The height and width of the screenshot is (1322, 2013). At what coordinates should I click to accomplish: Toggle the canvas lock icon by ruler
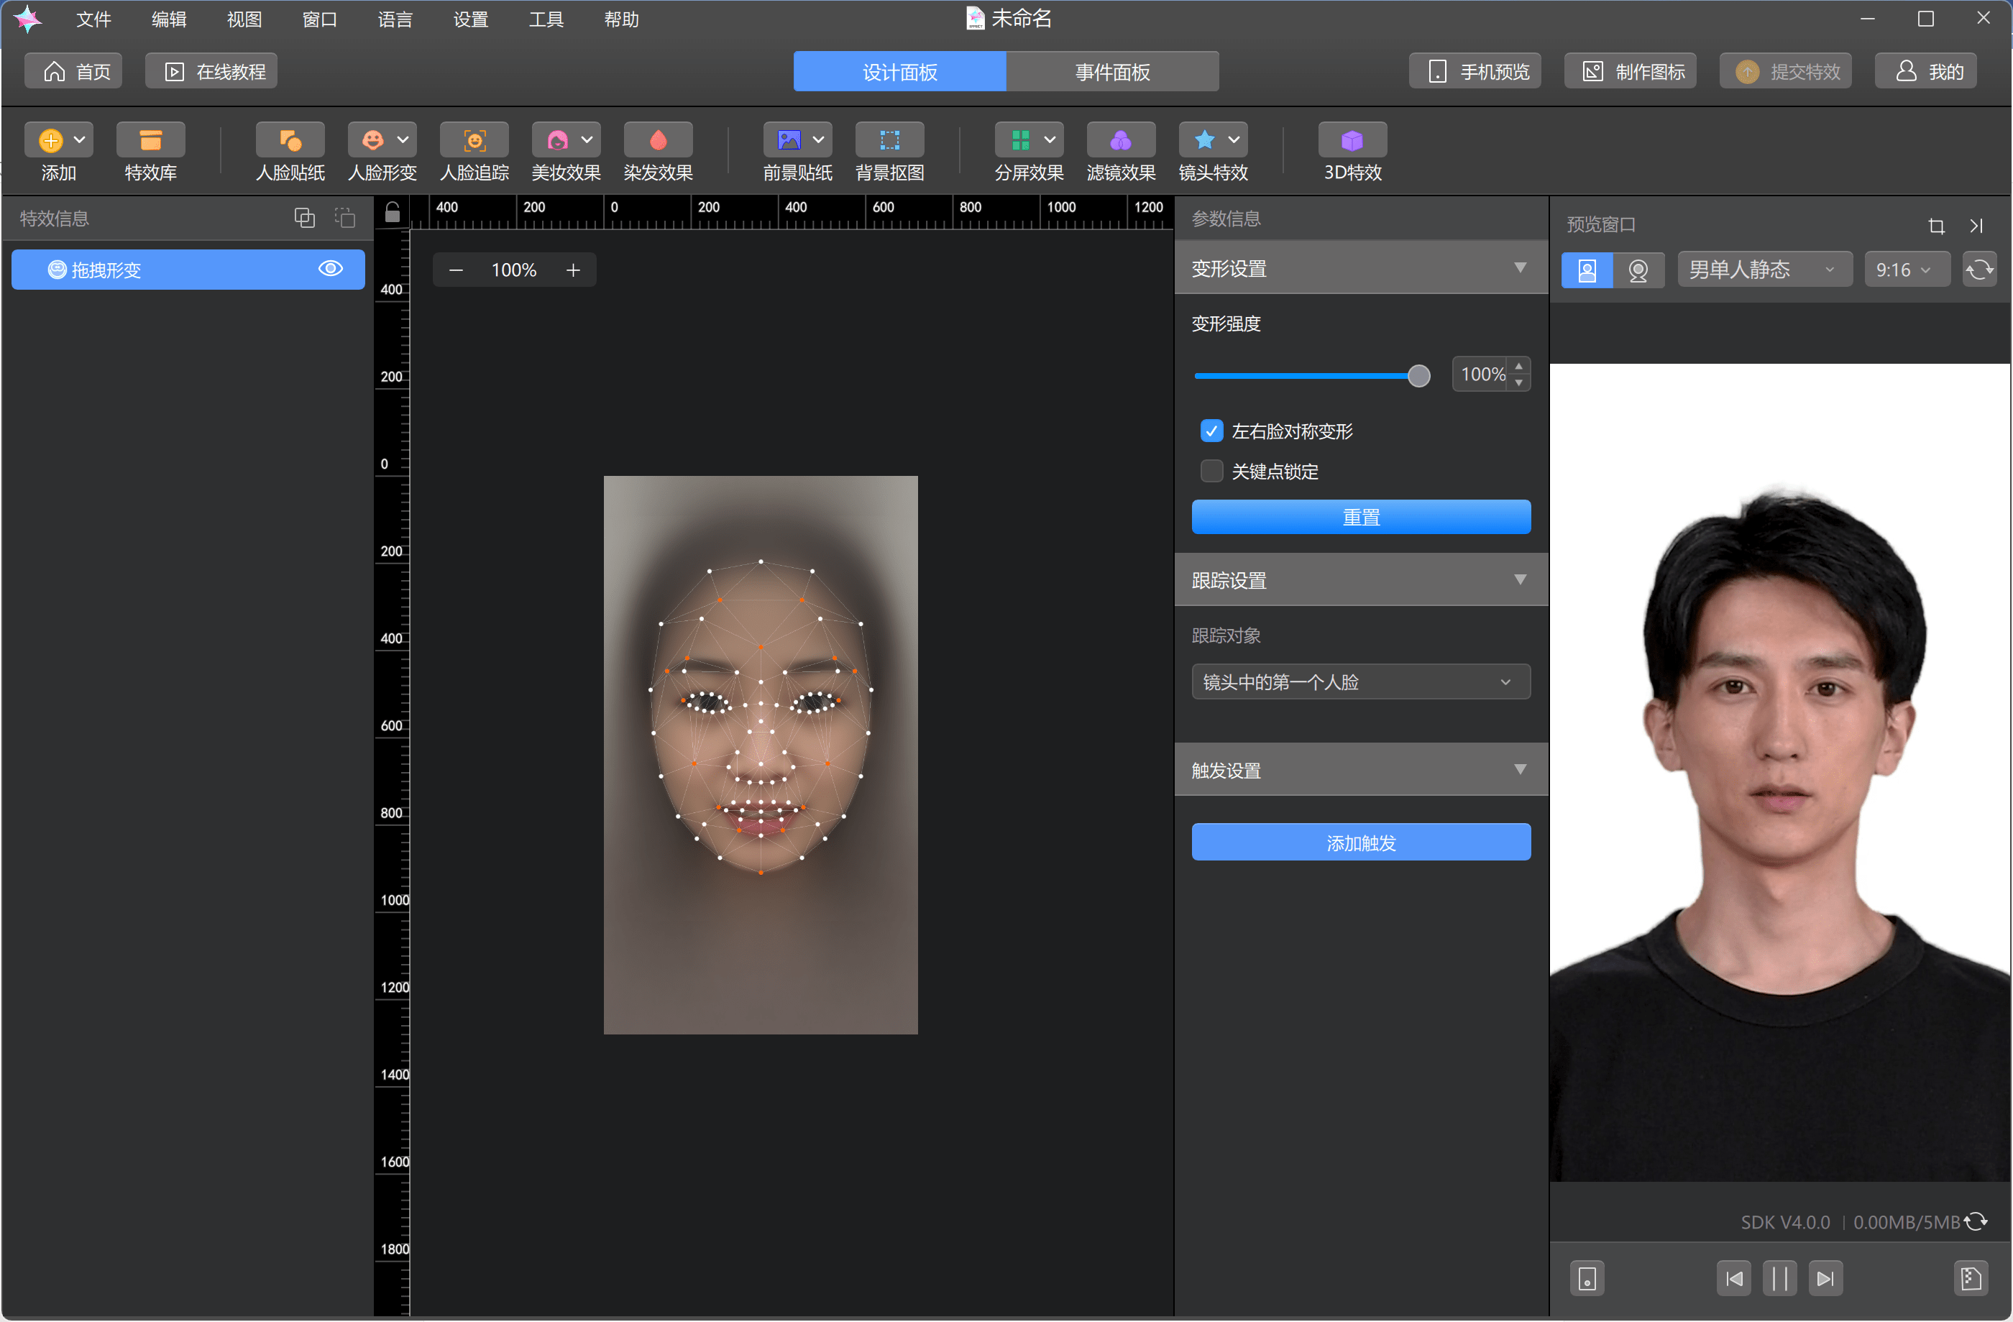coord(393,213)
